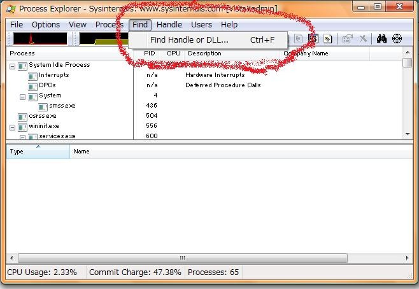Screen dimensions: 419x289
Task: Click the wininit.exe process icon
Action: 22,127
